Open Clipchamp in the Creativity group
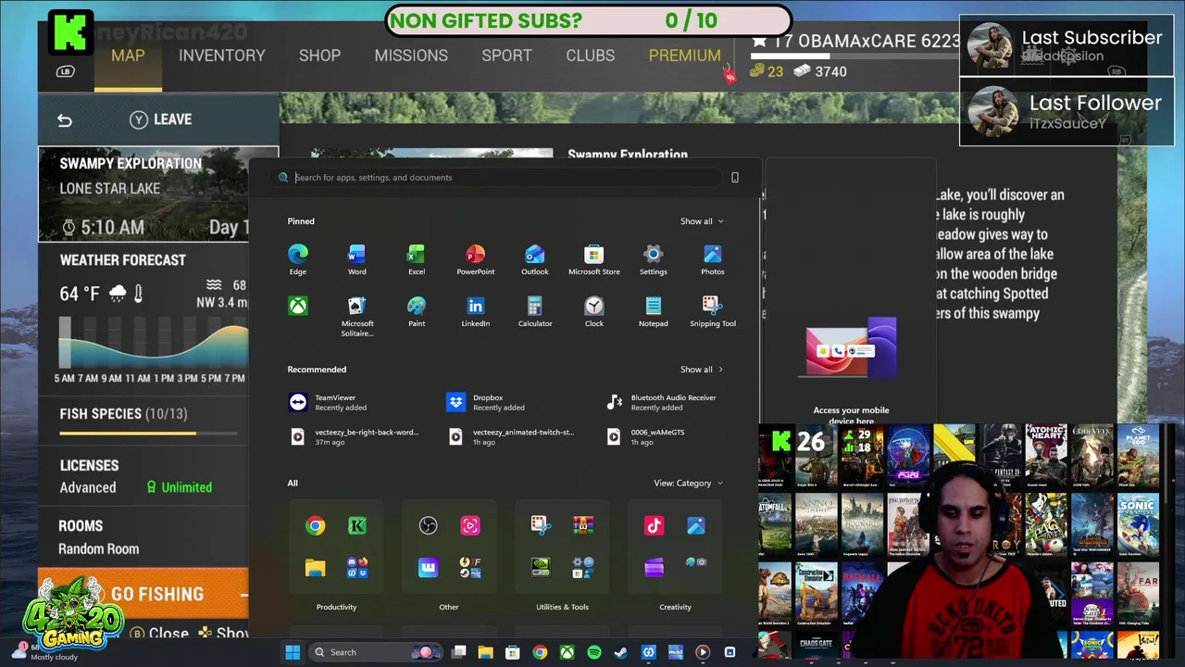This screenshot has width=1185, height=667. (x=654, y=567)
